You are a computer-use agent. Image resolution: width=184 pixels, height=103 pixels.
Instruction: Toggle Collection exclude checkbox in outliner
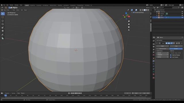[x=157, y=12]
